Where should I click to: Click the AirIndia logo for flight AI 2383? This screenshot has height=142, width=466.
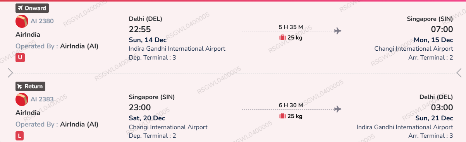point(22,99)
